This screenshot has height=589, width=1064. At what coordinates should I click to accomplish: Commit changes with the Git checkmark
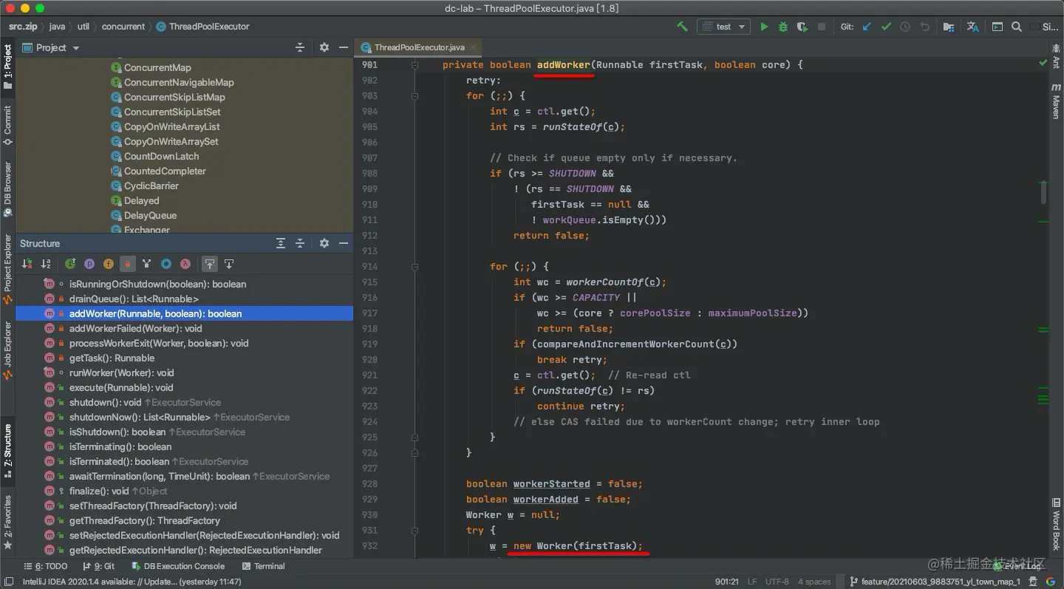click(x=886, y=27)
